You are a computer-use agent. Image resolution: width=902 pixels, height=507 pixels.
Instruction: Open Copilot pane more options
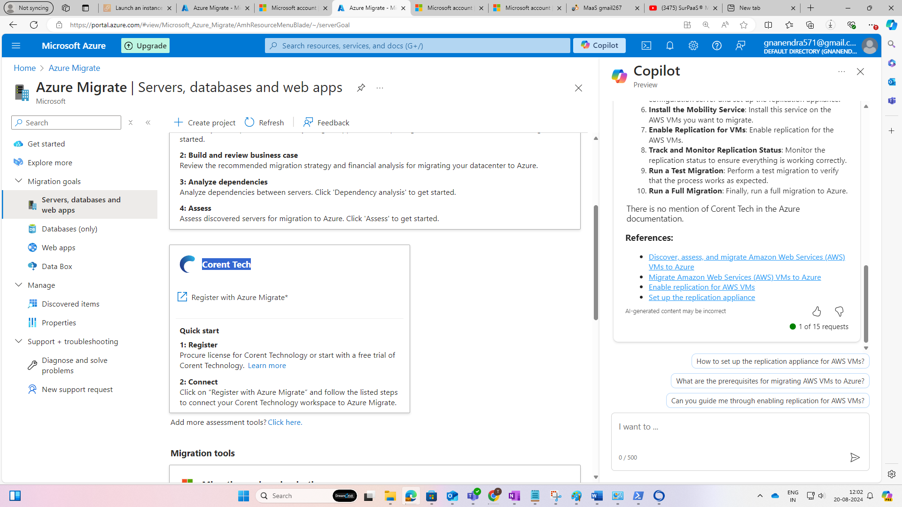[841, 72]
